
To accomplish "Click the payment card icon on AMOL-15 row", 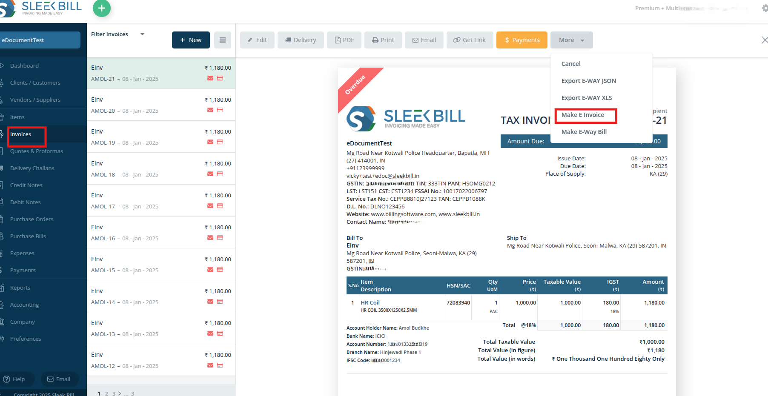I will click(x=220, y=270).
